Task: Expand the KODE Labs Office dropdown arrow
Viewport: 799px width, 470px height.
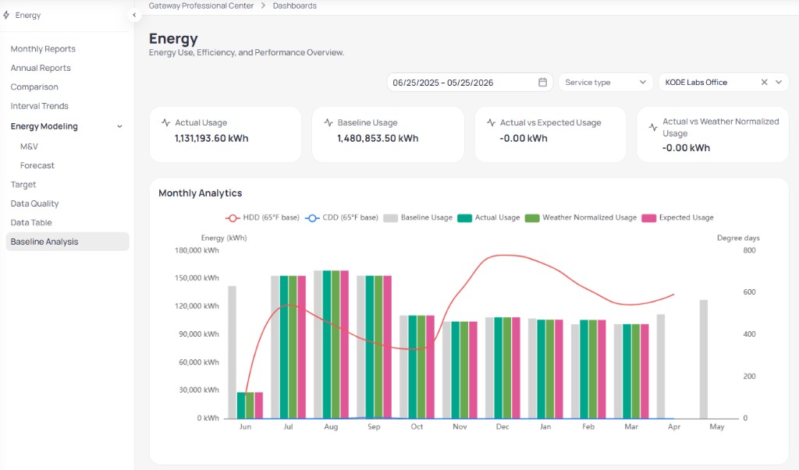Action: tap(779, 82)
